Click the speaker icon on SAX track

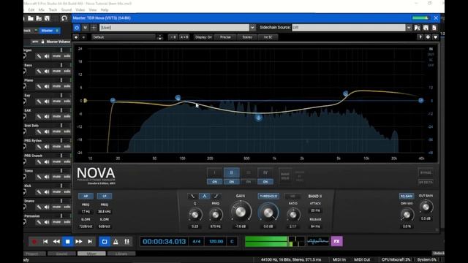(47, 117)
